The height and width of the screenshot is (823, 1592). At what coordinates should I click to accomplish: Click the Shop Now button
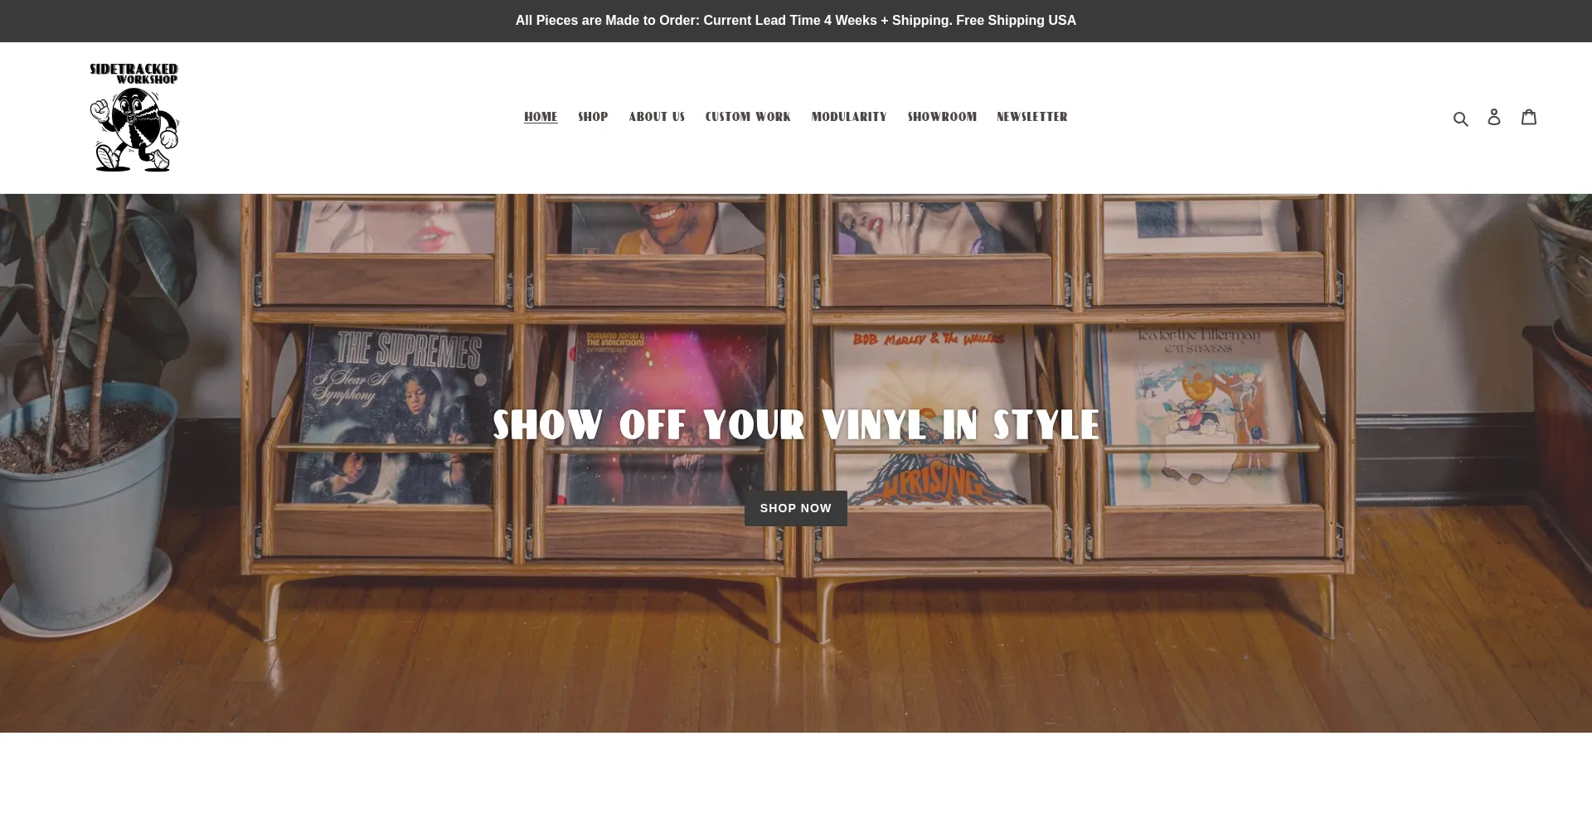tap(796, 508)
